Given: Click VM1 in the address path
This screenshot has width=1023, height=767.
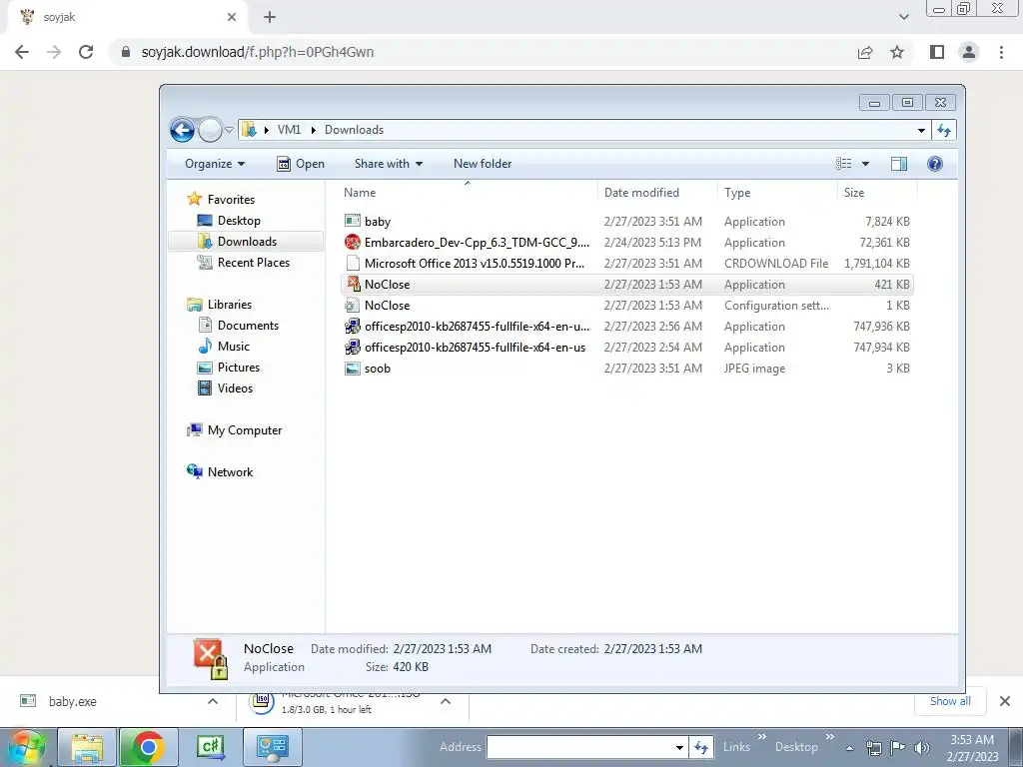Looking at the screenshot, I should point(289,130).
